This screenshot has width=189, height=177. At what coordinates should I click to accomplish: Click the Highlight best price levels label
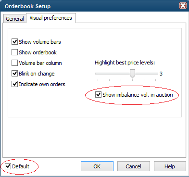[125, 63]
